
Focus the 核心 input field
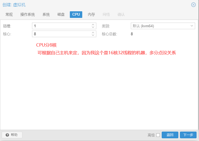[61, 34]
